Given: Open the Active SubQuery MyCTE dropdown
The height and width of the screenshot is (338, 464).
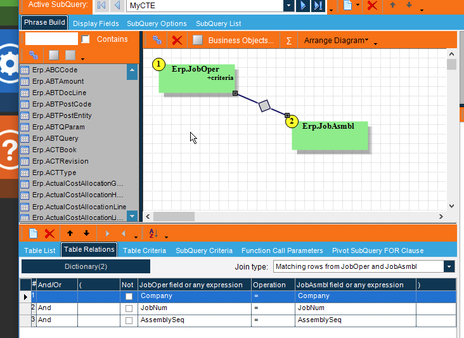Looking at the screenshot, I should 289,5.
